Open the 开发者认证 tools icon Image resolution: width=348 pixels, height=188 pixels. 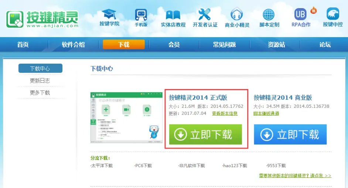point(204,15)
